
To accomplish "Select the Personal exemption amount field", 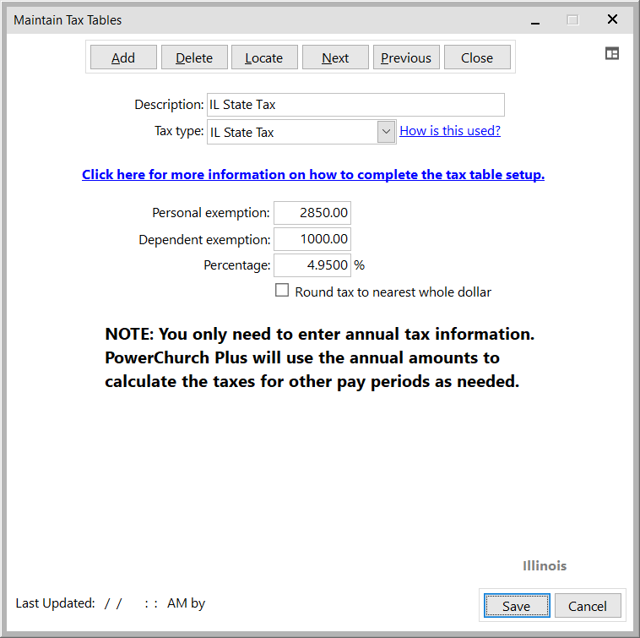I will tap(312, 213).
